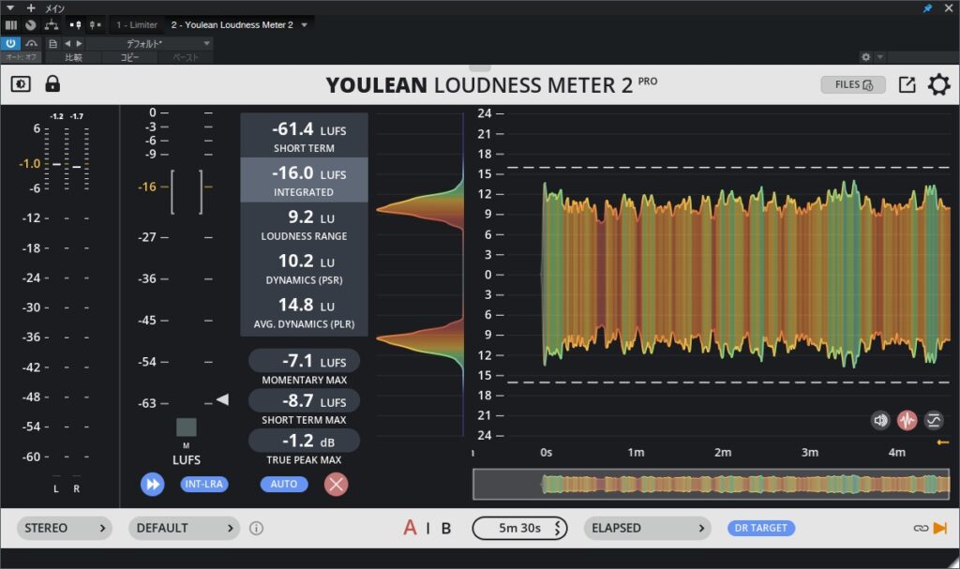The height and width of the screenshot is (569, 960).
Task: Click the white triangle marker on LUFS scale
Action: tap(223, 399)
